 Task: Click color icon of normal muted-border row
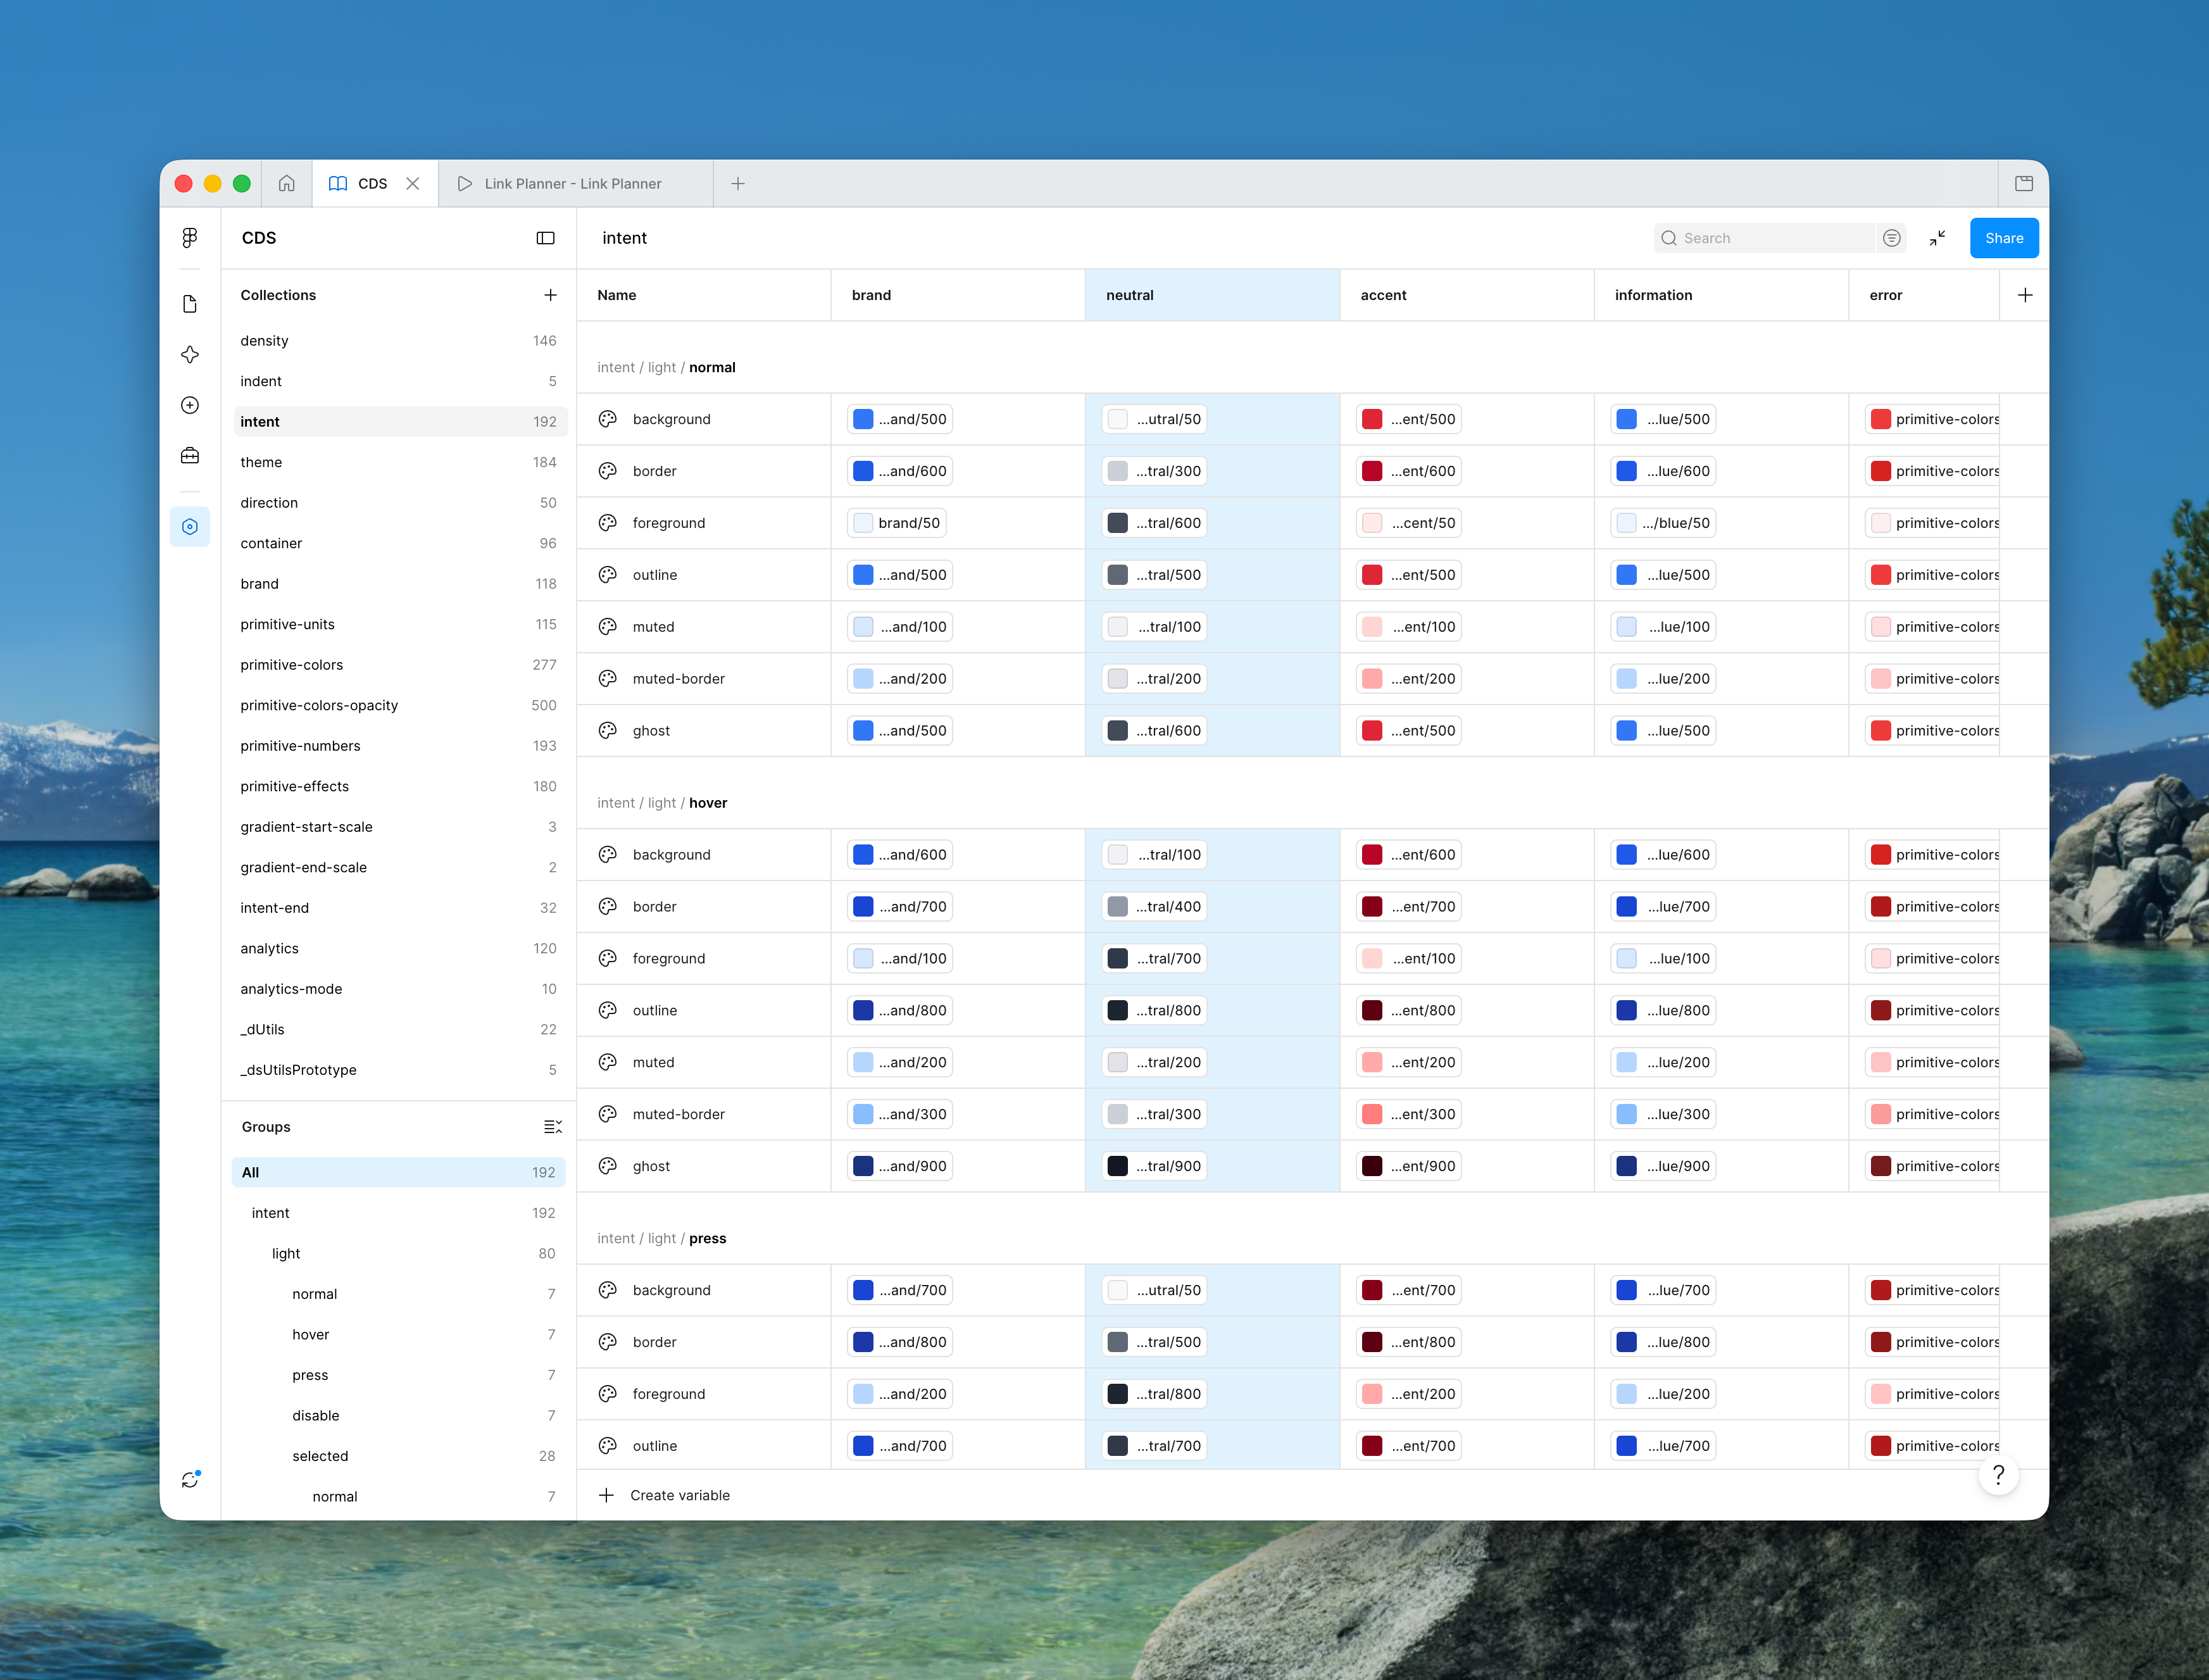coord(607,679)
